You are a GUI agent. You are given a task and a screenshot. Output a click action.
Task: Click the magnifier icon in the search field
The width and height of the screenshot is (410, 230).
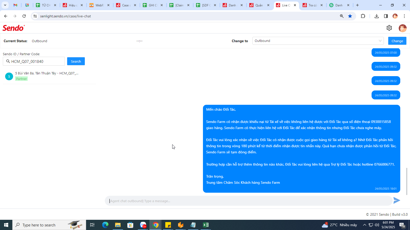[x=8, y=61]
